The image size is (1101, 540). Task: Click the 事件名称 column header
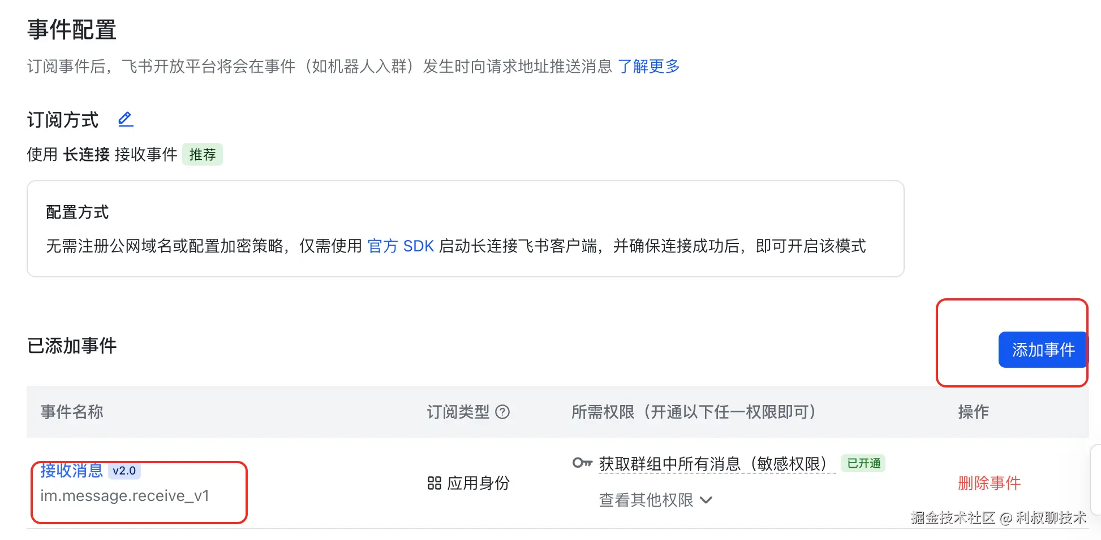(72, 412)
